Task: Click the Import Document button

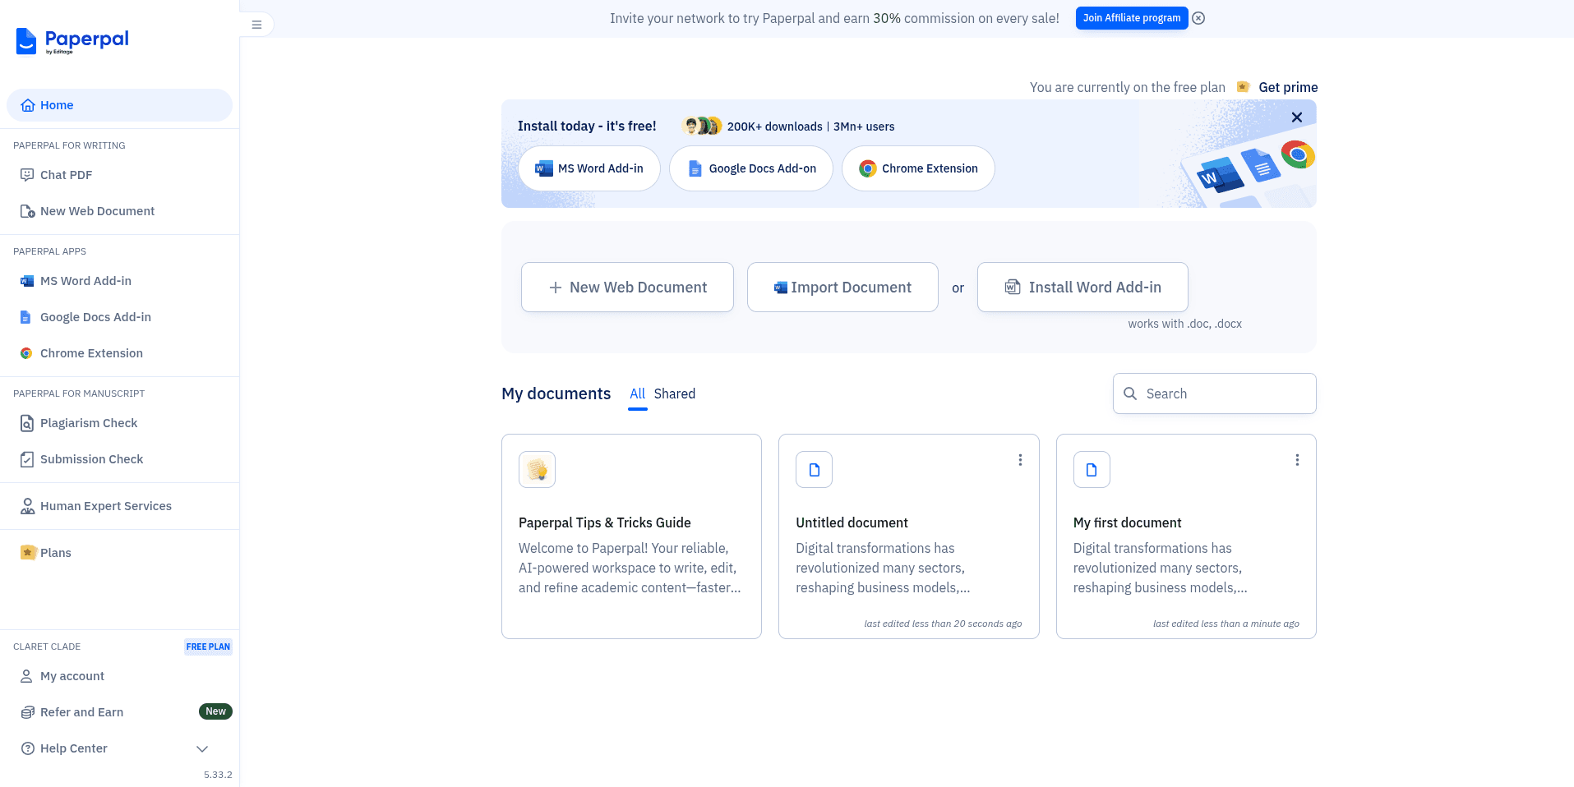Action: pos(842,288)
